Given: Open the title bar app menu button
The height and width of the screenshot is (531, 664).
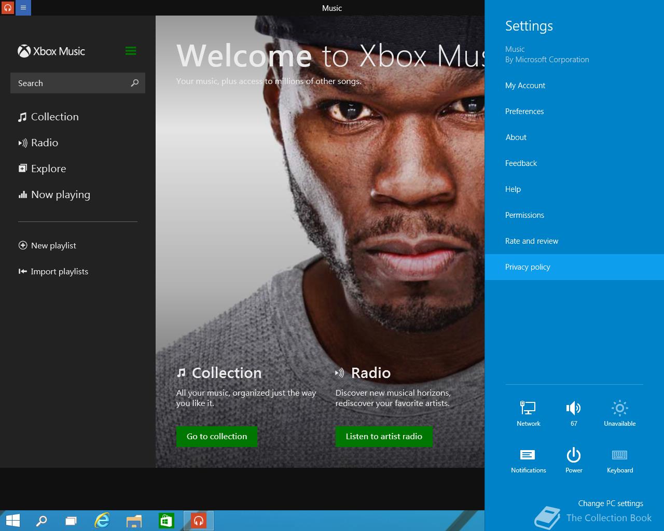Looking at the screenshot, I should [x=23, y=8].
